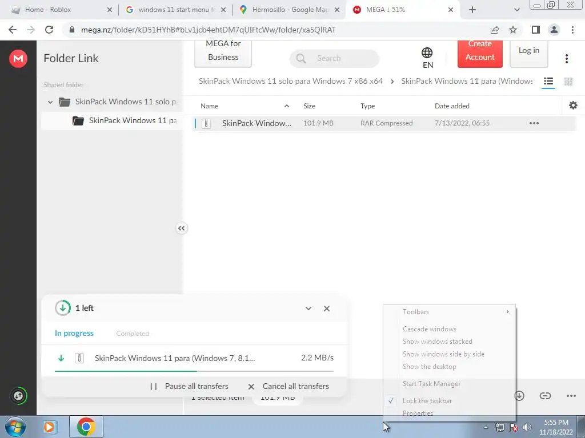Click the MEGA search field
Screen dimensions: 585x438
[334, 59]
